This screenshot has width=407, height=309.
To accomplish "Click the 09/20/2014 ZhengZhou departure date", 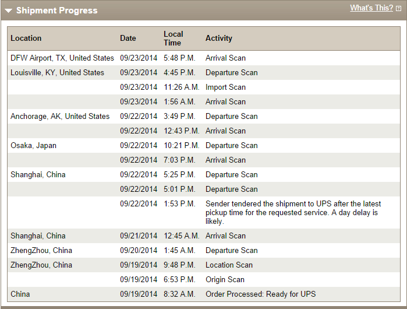I will [139, 250].
